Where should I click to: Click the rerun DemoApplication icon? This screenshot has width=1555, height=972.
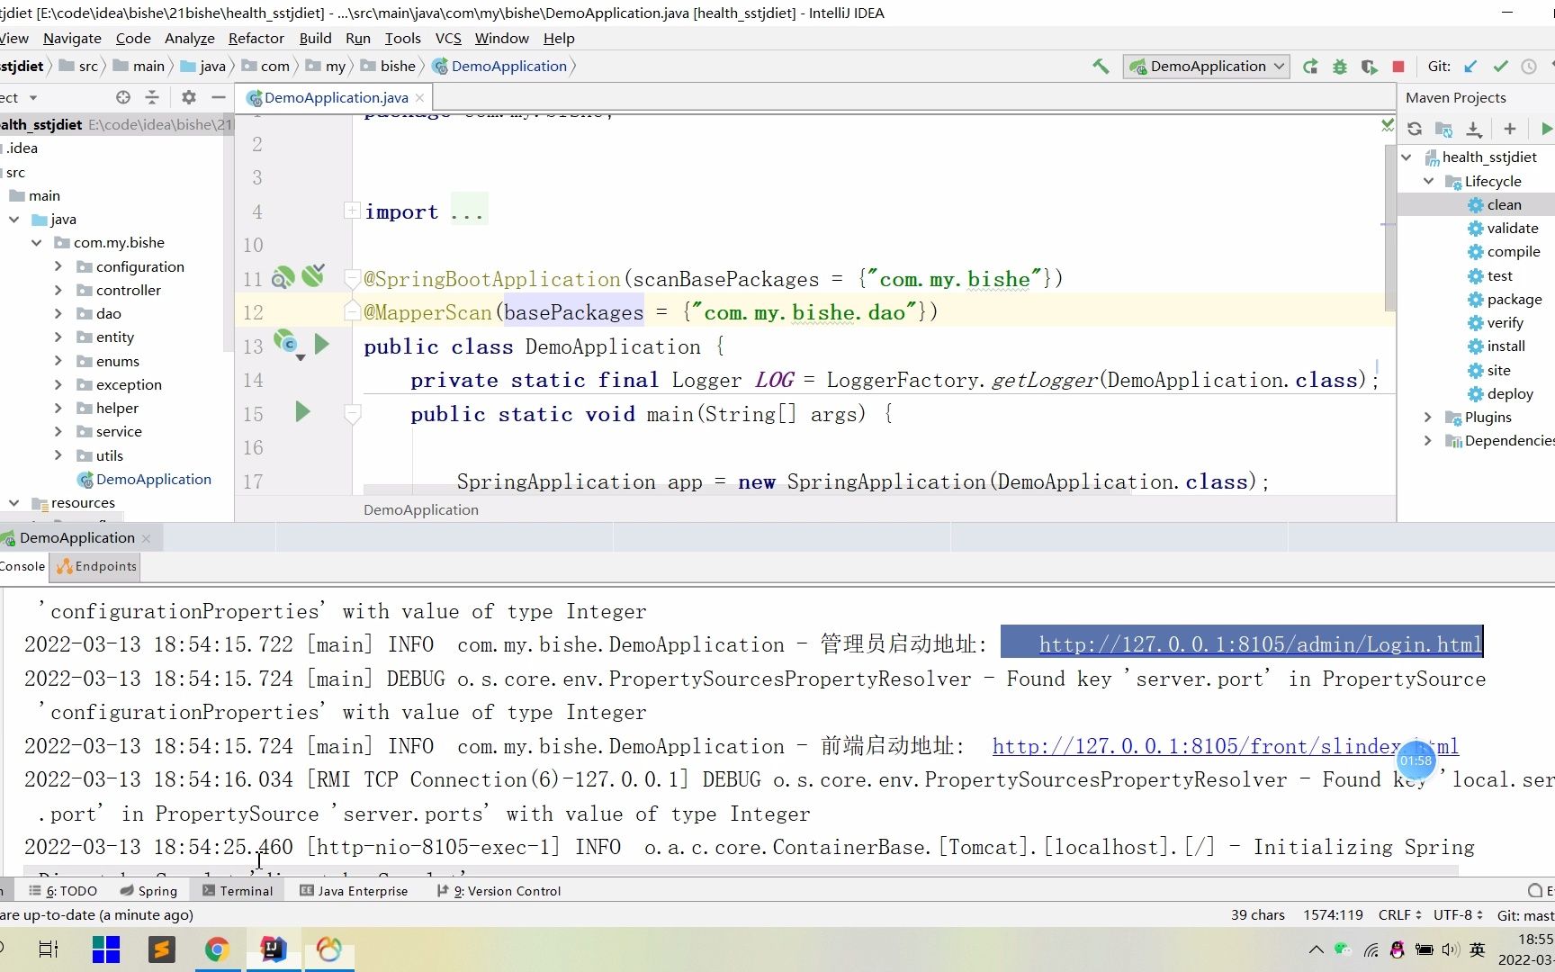click(x=1310, y=67)
